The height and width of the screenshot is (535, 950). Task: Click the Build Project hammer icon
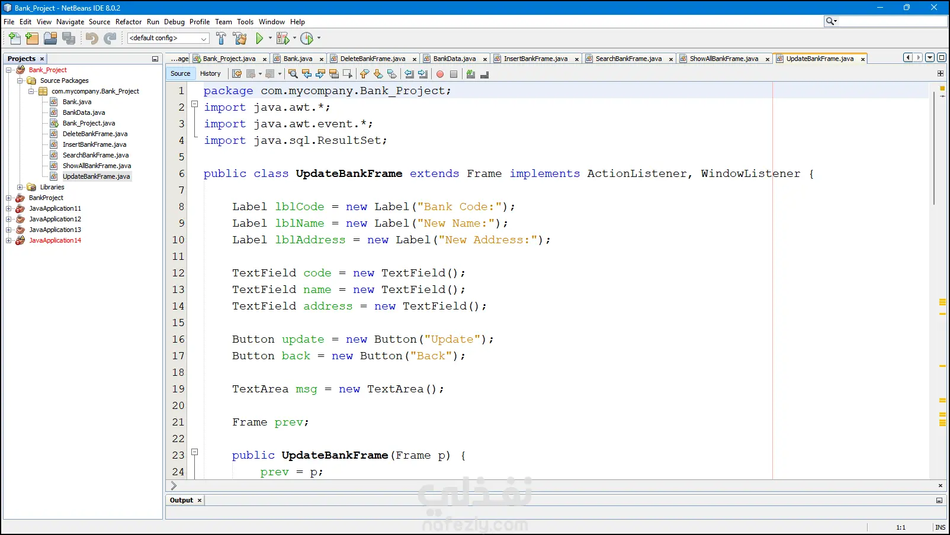(221, 38)
